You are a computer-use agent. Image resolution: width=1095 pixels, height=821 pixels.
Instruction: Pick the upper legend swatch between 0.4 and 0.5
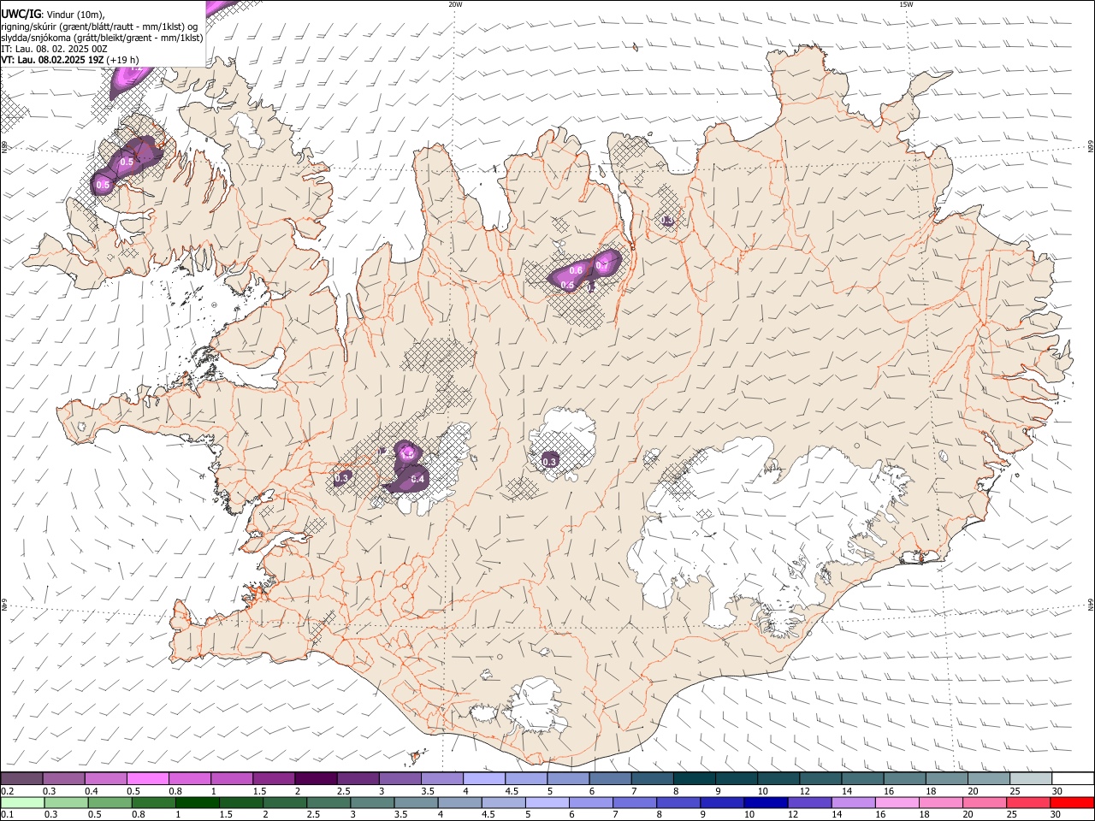click(106, 778)
